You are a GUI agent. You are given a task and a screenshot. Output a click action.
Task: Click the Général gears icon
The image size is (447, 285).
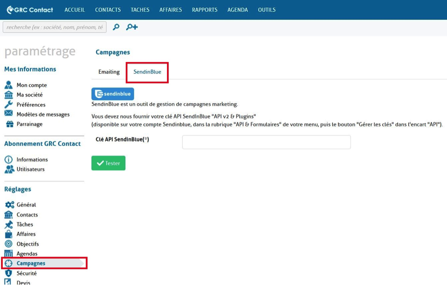tap(9, 205)
